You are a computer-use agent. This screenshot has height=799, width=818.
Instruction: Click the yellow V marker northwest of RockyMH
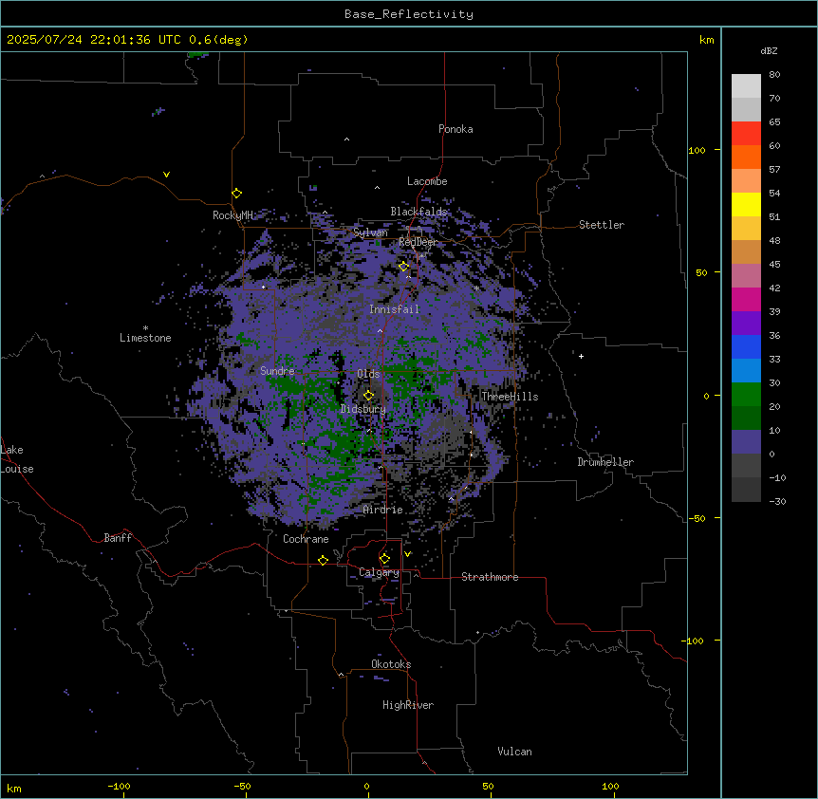tap(166, 175)
